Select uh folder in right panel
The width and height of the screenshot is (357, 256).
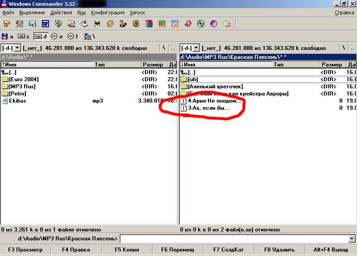click(268, 79)
